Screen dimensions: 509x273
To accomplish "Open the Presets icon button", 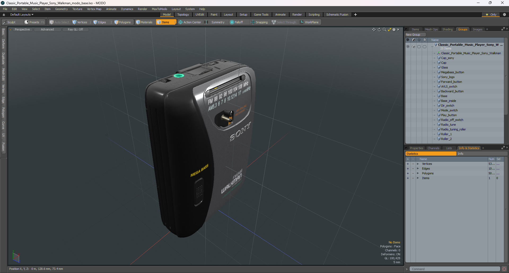I will pyautogui.click(x=26, y=22).
